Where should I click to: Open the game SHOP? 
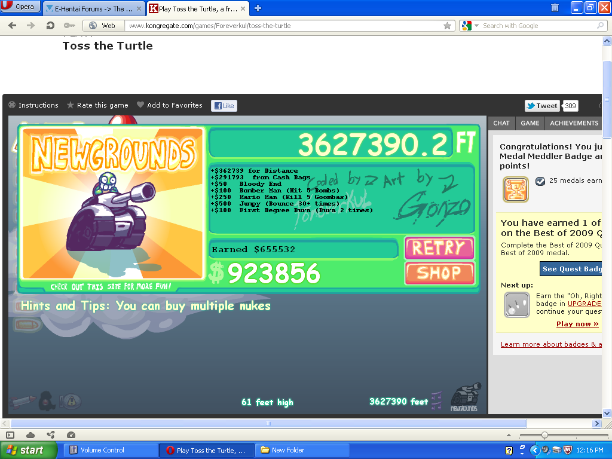click(x=439, y=273)
